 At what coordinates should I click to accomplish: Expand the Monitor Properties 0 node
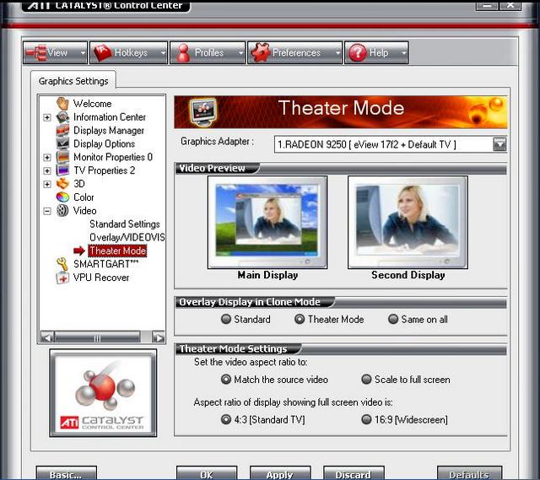tap(47, 158)
